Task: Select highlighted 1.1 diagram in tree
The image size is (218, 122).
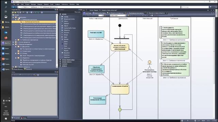Action: tap(34, 22)
